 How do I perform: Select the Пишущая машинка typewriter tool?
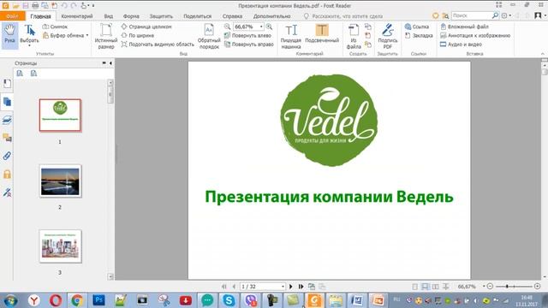291,36
